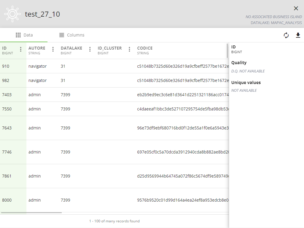
Task: Click the datalake value 7399 in row 7643
Action: coord(65,128)
